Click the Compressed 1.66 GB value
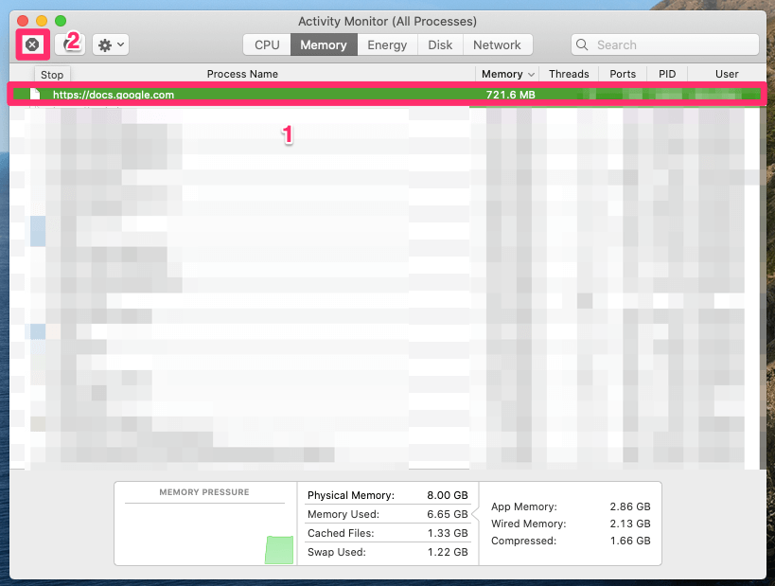Viewport: 775px width, 586px height. tap(629, 541)
